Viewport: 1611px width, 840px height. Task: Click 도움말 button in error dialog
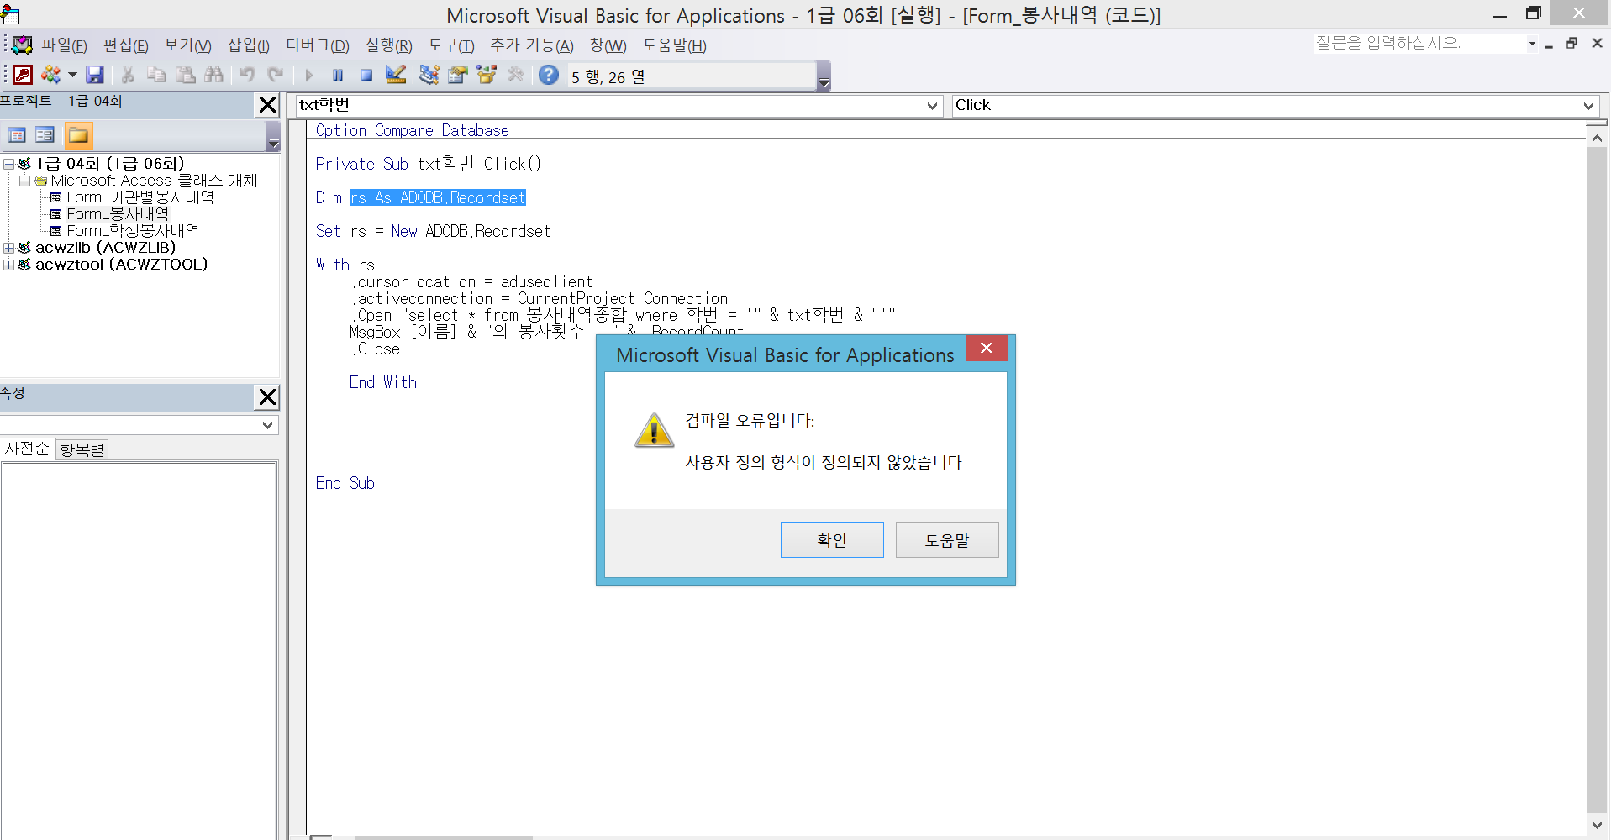(946, 540)
